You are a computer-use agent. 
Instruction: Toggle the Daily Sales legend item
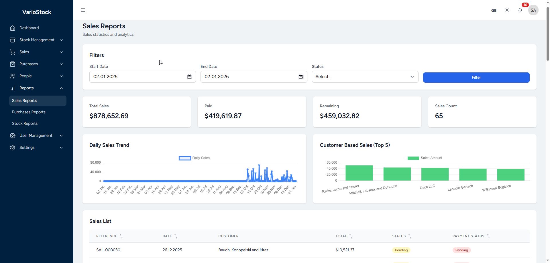click(x=194, y=158)
